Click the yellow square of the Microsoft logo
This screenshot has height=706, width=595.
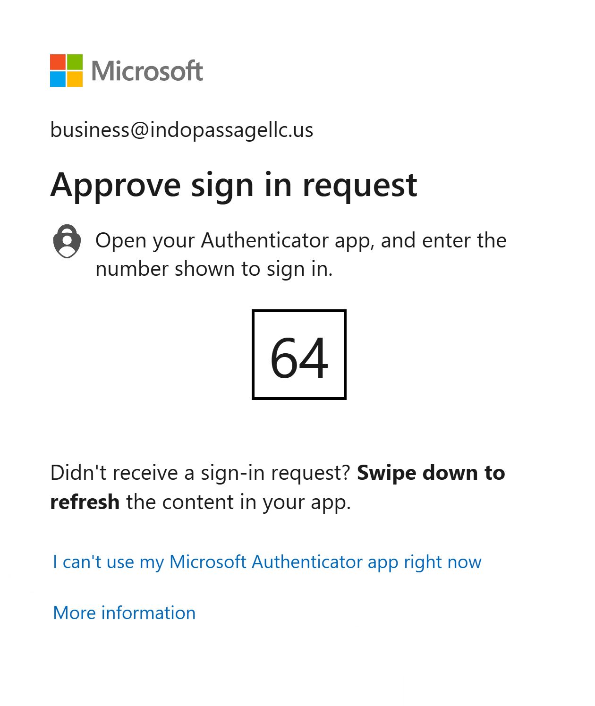(75, 78)
